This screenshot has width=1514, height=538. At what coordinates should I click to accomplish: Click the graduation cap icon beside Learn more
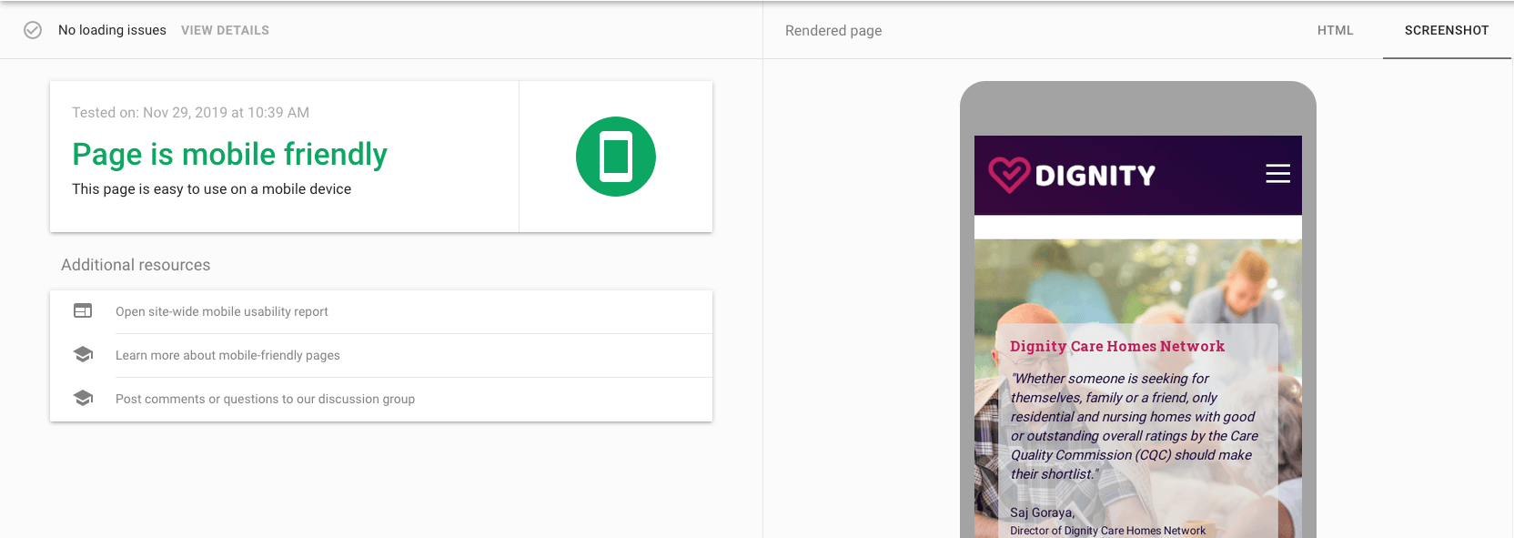[x=83, y=354]
